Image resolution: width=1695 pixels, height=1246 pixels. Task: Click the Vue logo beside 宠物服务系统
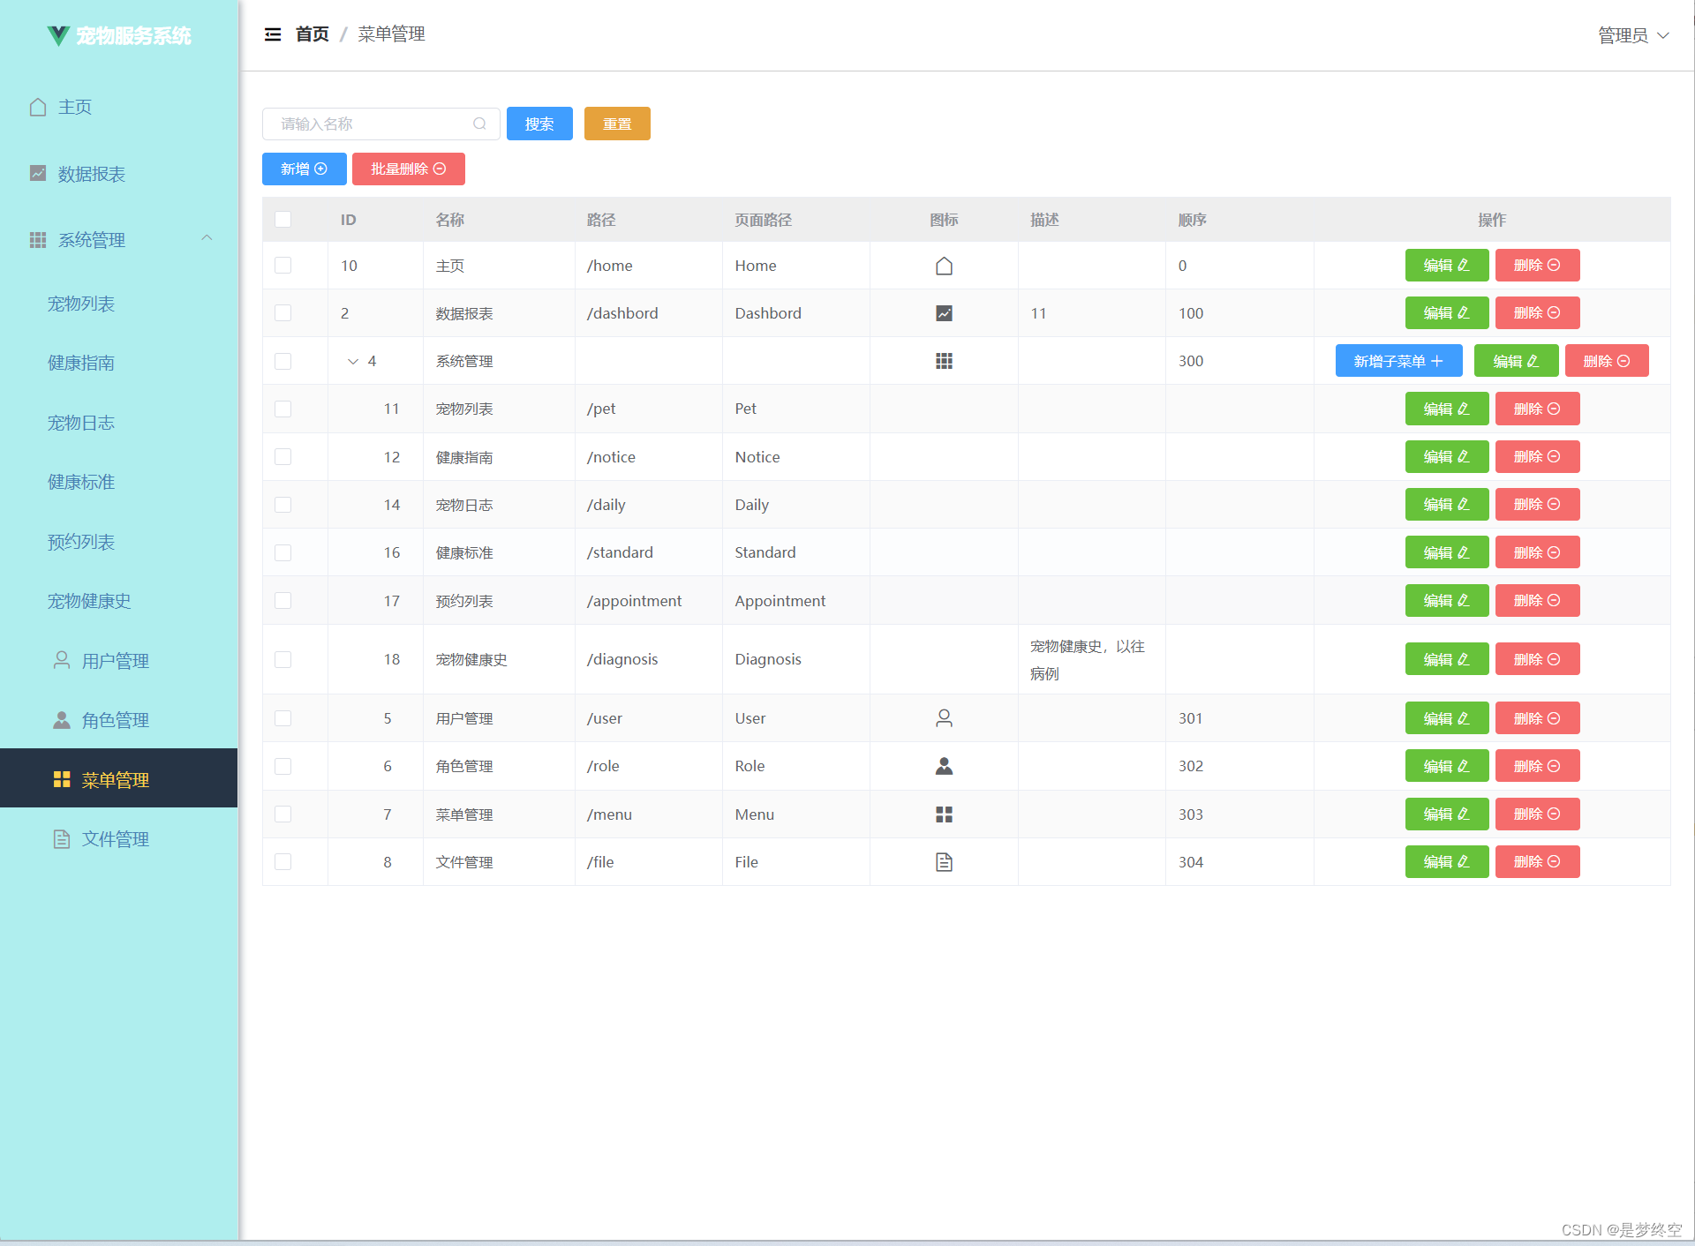click(58, 35)
